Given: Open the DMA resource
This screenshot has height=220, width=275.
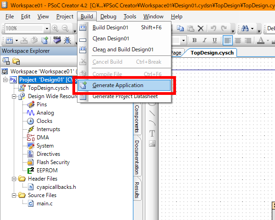Looking at the screenshot, I should pos(43,137).
